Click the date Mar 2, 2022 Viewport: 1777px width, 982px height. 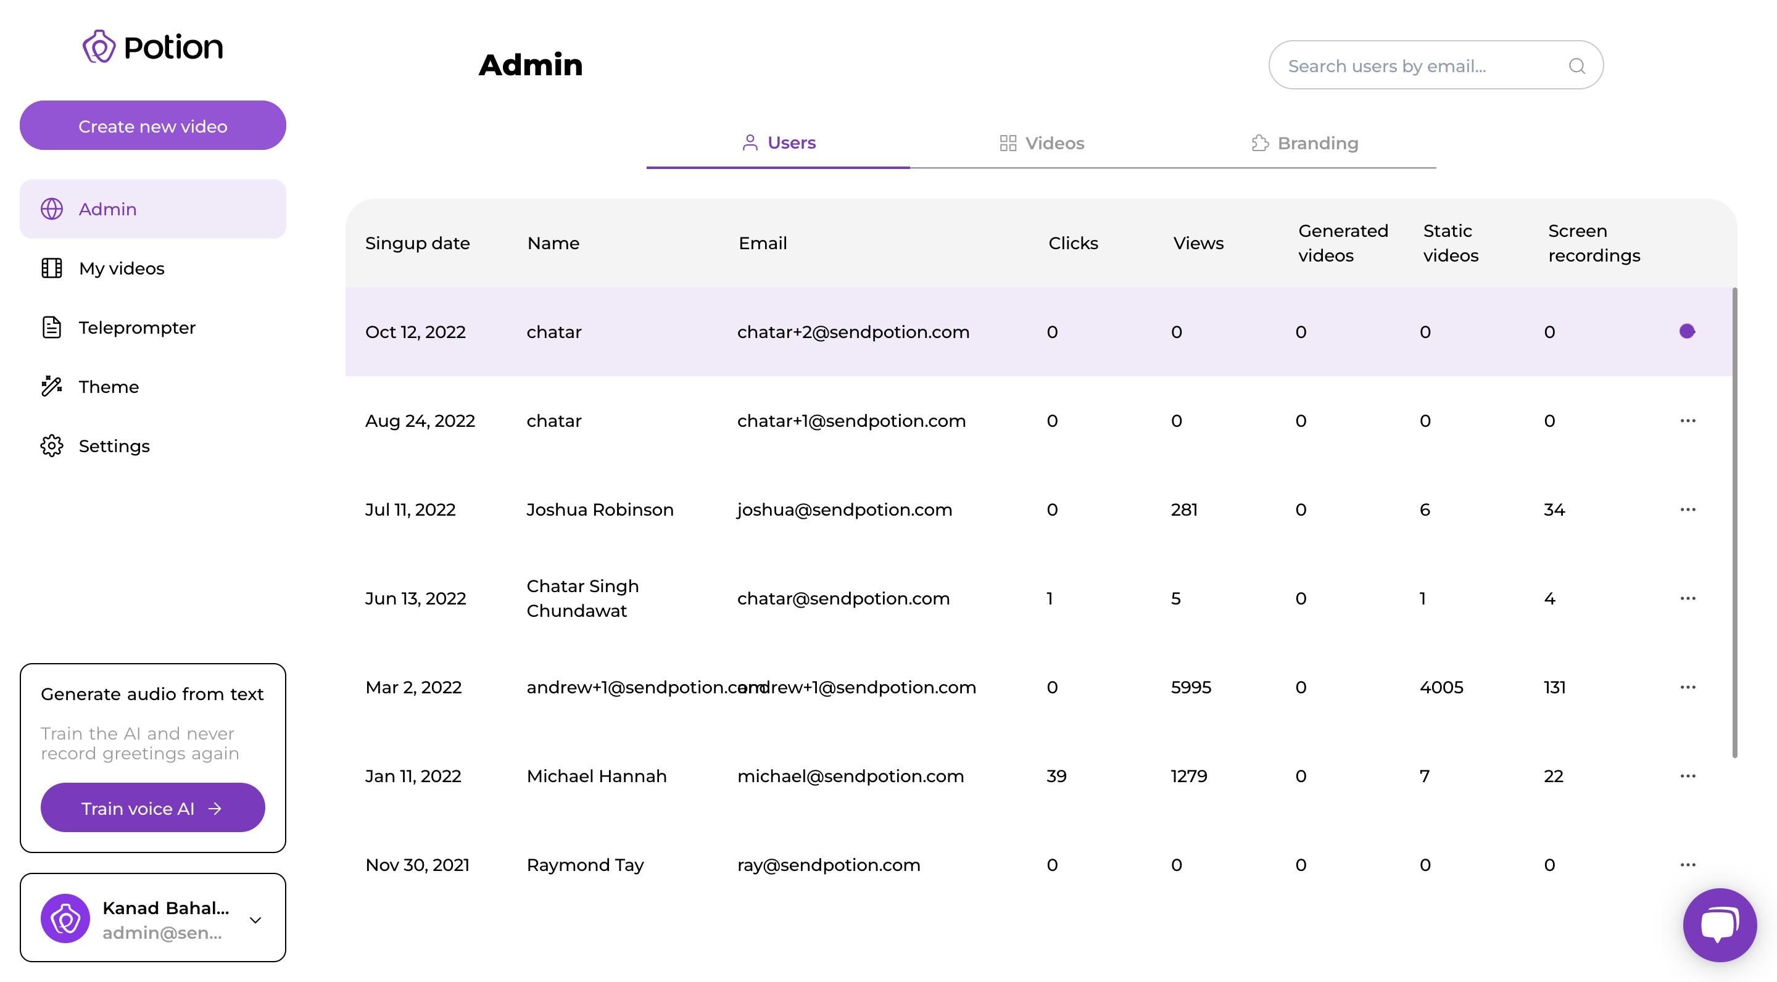click(413, 688)
